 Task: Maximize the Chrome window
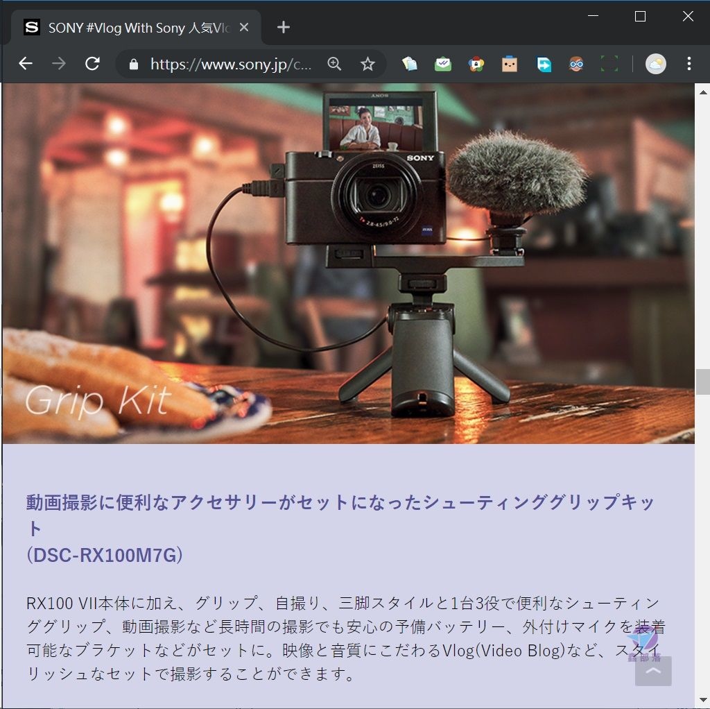640,17
